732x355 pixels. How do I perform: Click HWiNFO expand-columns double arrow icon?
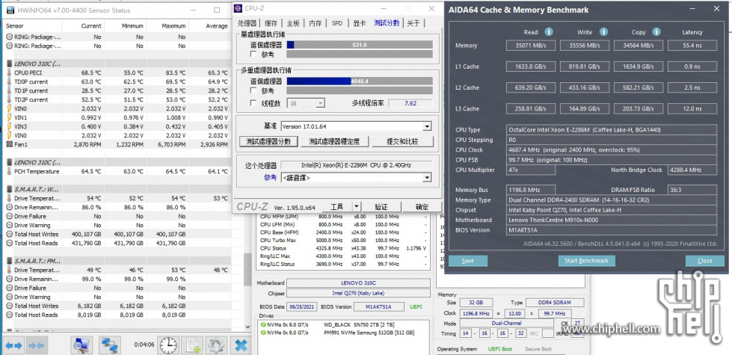(x=13, y=346)
